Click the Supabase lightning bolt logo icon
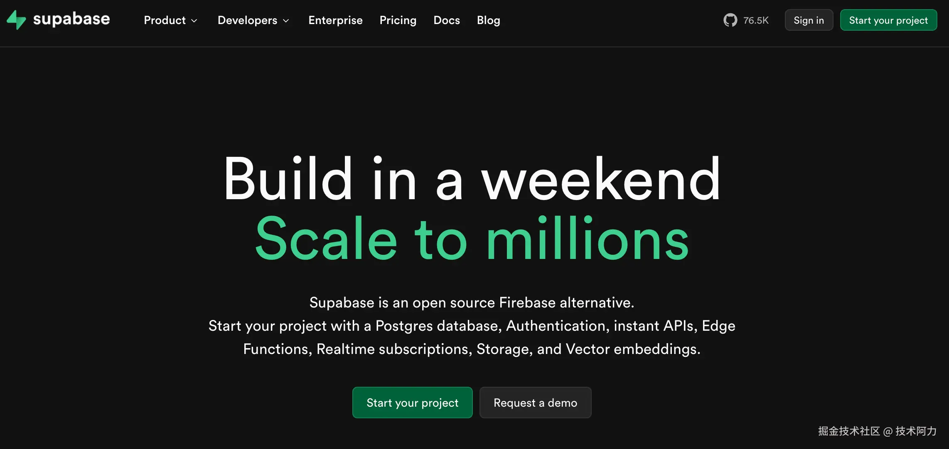949x449 pixels. click(x=16, y=20)
